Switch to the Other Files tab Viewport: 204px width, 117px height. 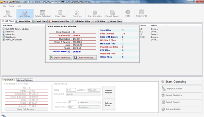pyautogui.click(x=114, y=21)
